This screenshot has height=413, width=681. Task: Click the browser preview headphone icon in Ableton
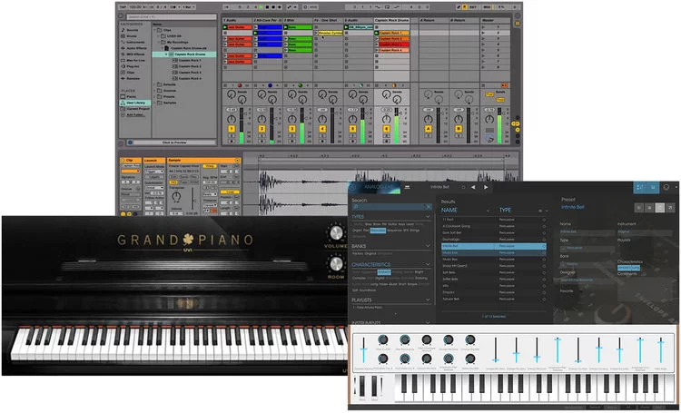pos(130,143)
